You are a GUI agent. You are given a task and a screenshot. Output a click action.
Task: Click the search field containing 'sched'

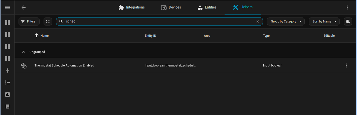[x=159, y=21]
